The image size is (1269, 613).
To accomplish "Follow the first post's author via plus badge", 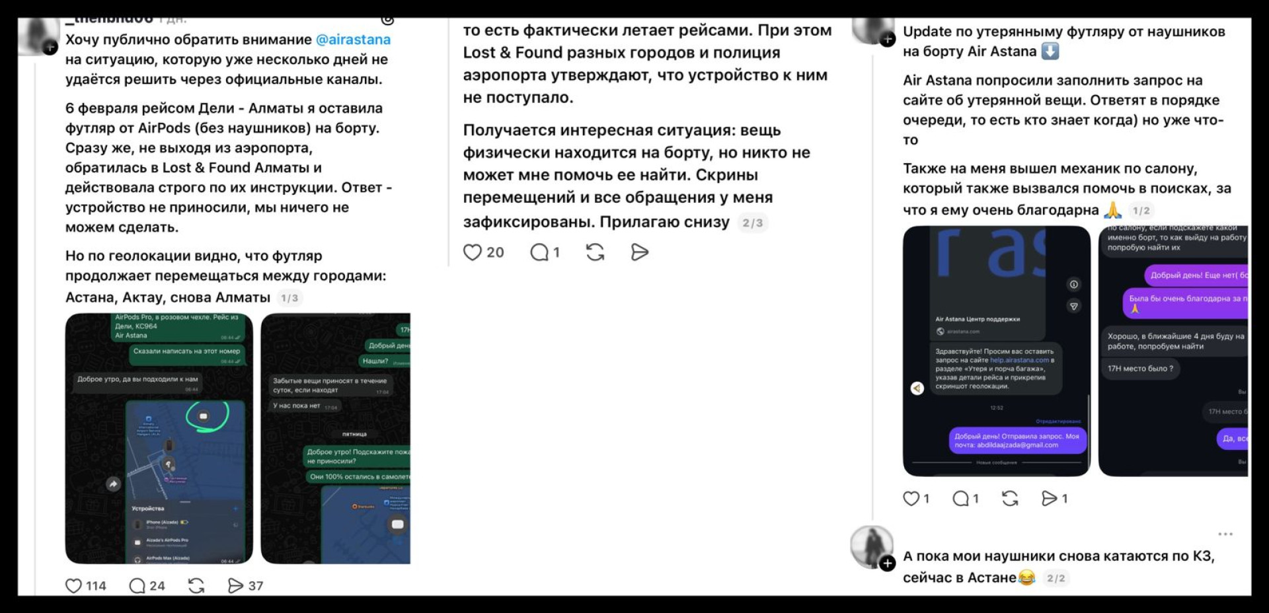I will 50,48.
